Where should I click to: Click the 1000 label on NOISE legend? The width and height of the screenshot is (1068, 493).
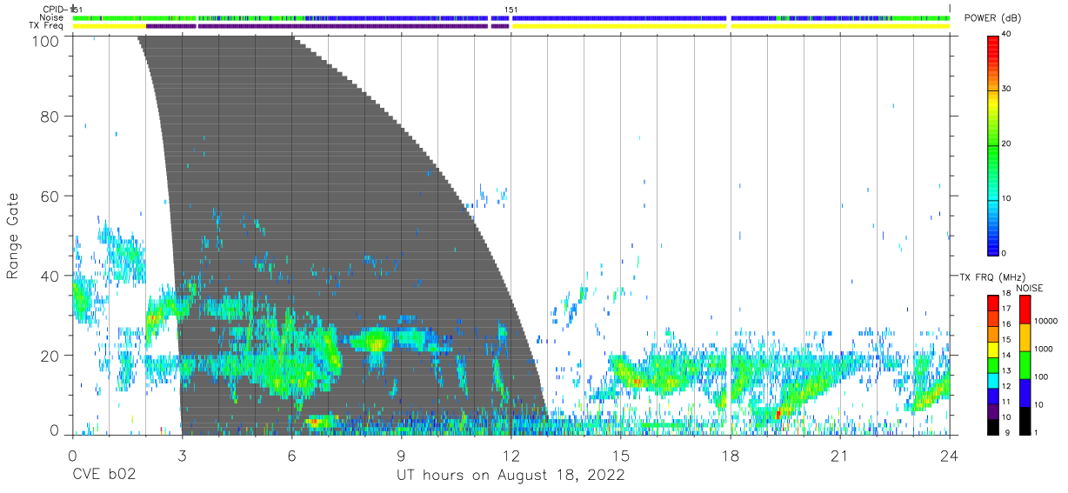1043,350
